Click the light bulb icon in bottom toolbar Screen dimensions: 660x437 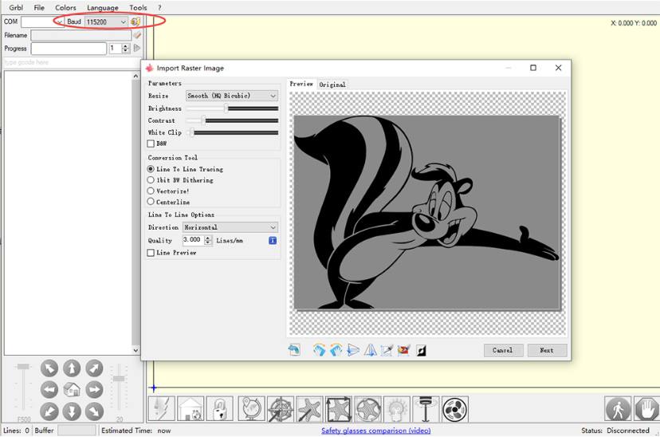(x=397, y=409)
